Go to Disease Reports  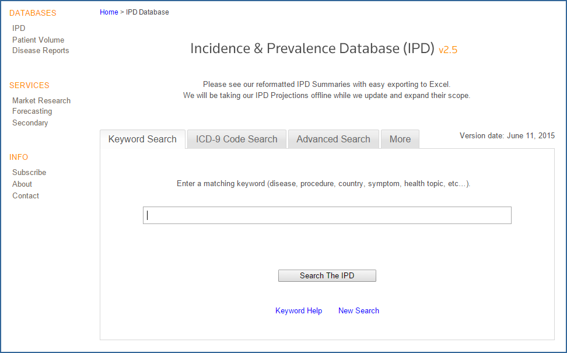coord(40,50)
